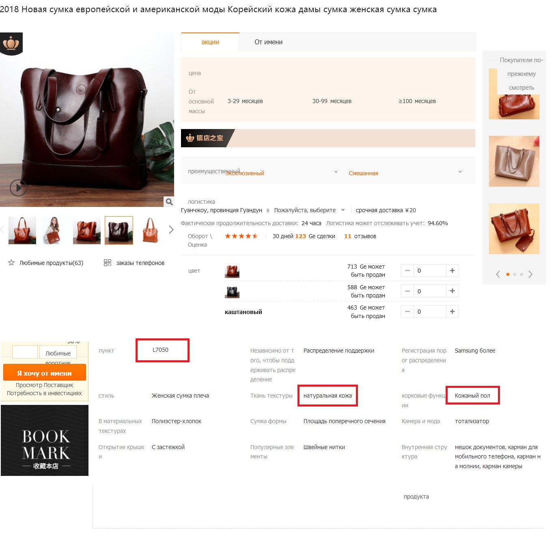Click the magnifier zoom icon on photo
Image resolution: width=558 pixels, height=540 pixels.
click(x=169, y=202)
